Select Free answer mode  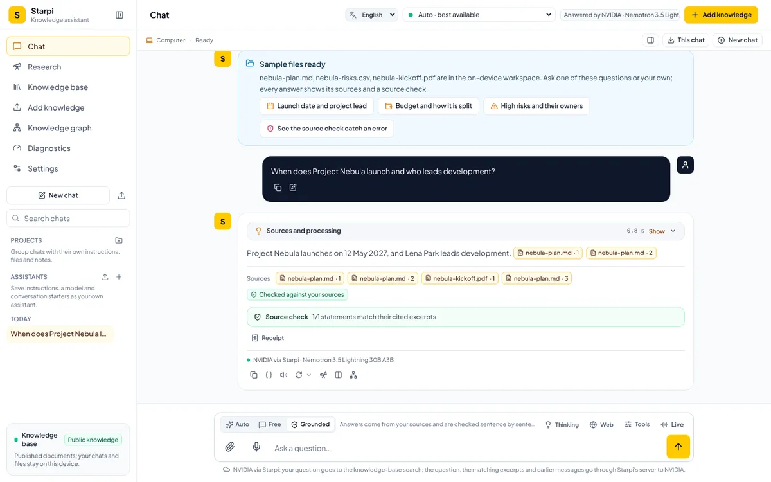pos(270,424)
